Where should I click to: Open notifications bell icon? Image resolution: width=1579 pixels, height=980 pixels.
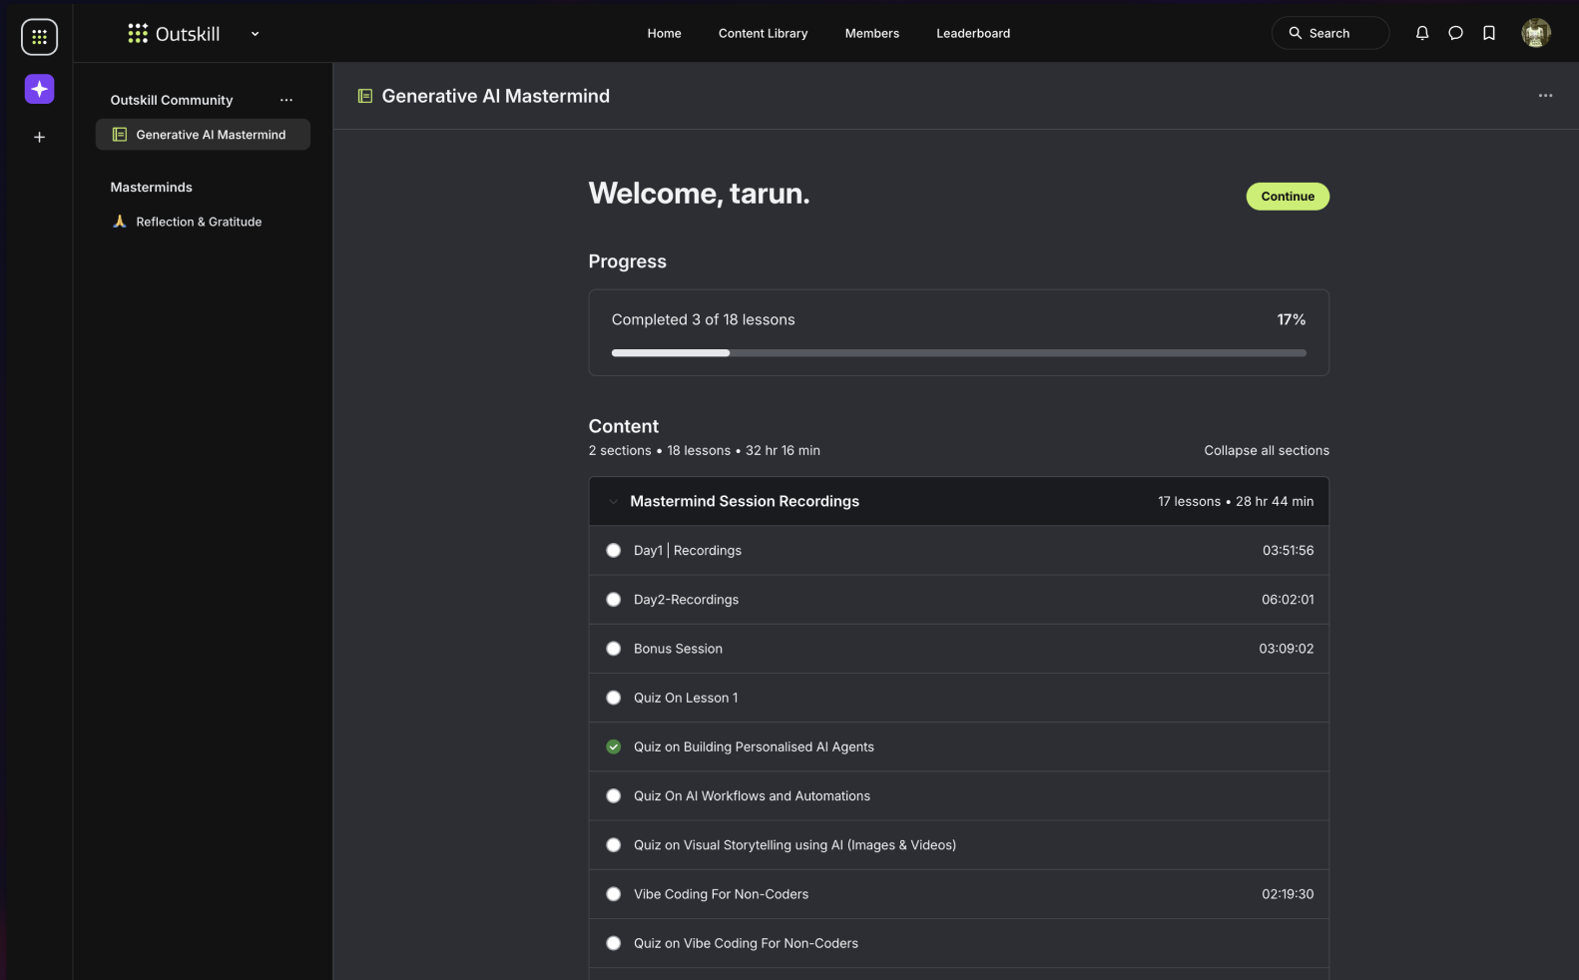1422,33
